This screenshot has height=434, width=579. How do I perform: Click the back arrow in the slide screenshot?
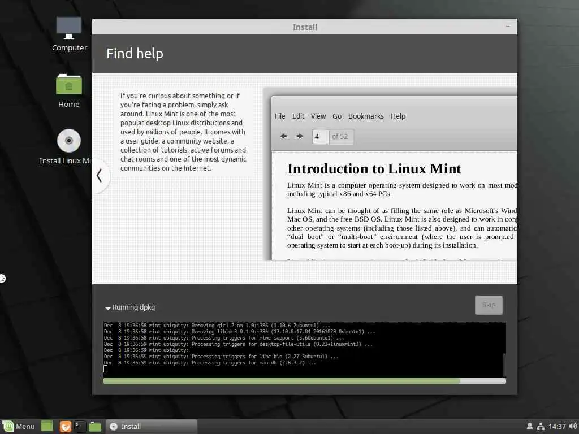[284, 137]
